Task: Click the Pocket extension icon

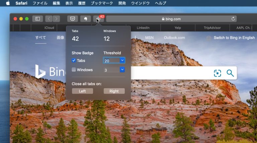Action: [x=73, y=19]
